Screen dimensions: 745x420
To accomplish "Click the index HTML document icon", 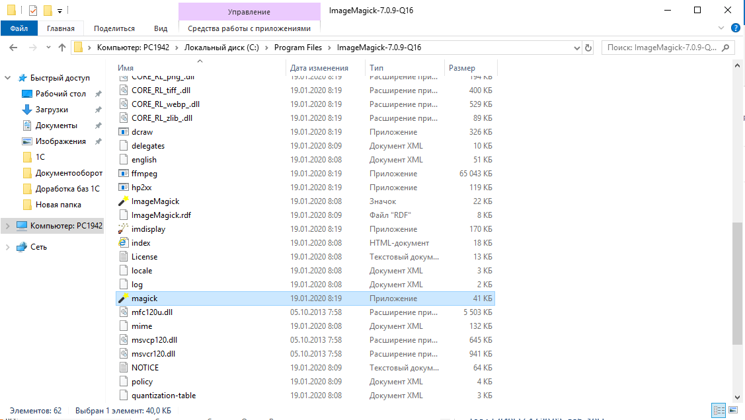I will (x=123, y=242).
